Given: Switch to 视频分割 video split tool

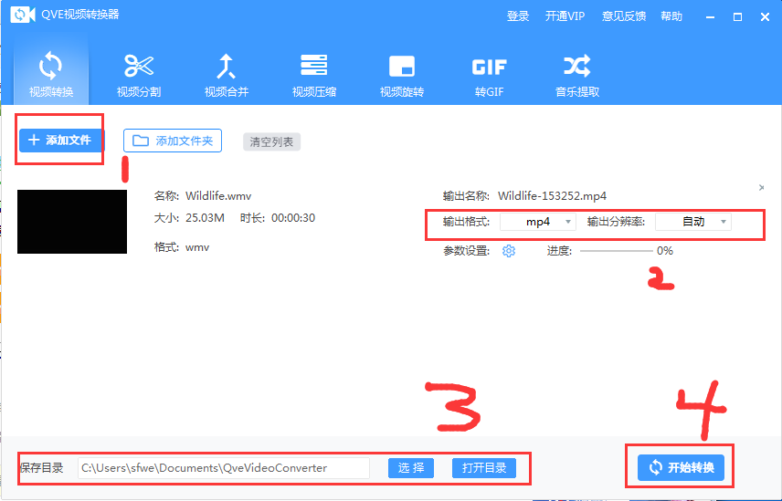Looking at the screenshot, I should click(x=139, y=74).
